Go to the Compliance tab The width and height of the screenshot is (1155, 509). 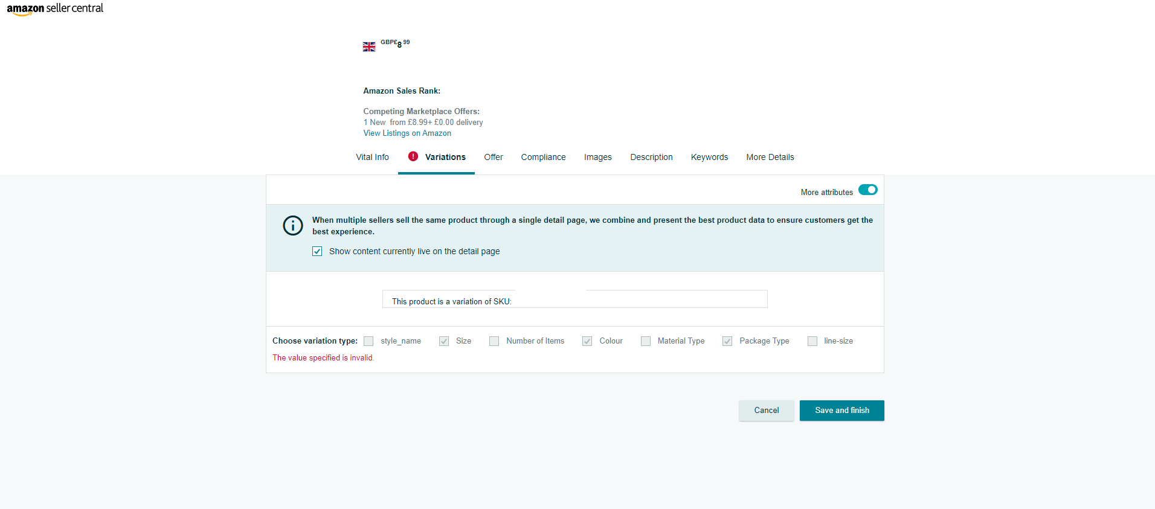pos(543,157)
